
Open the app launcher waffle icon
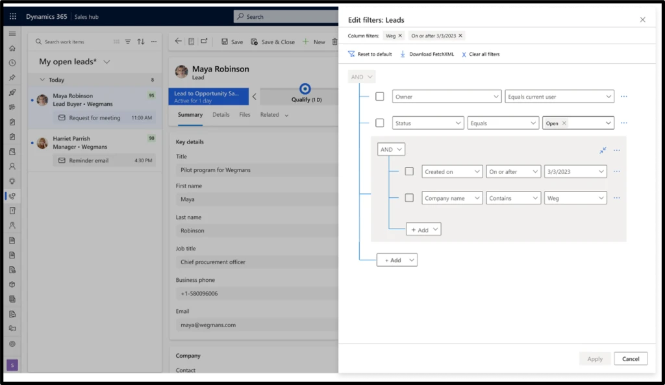pos(12,16)
